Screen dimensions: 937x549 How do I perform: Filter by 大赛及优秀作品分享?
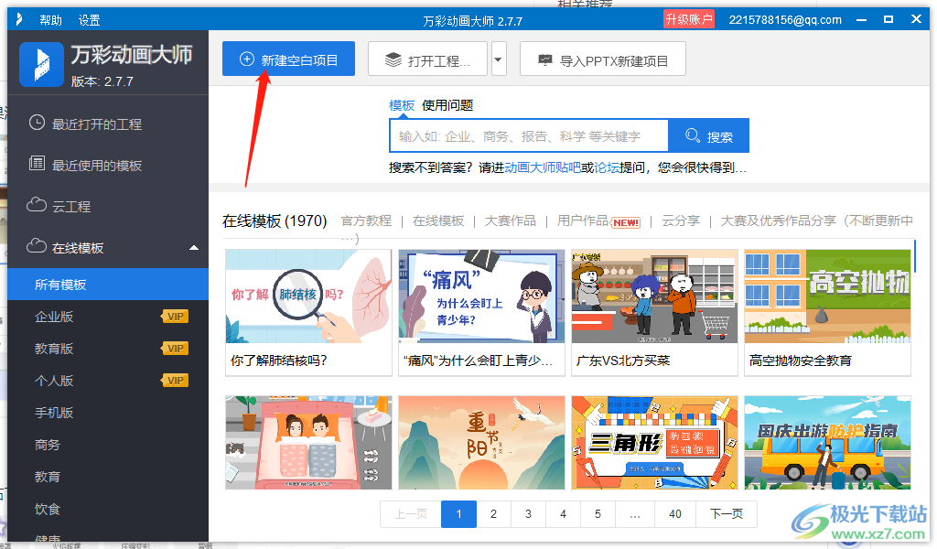(x=779, y=221)
